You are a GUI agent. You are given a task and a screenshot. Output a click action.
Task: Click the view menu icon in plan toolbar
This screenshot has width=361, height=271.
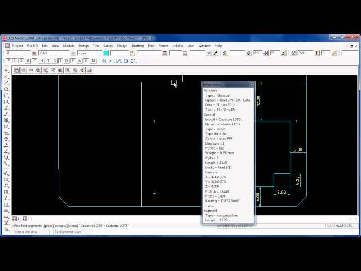tap(16, 70)
